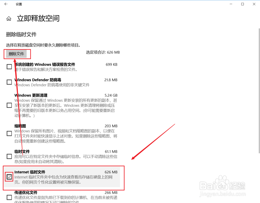Click the vertical scrollbar on right edge
Image resolution: width=260 pixels, height=203 pixels.
(259, 91)
